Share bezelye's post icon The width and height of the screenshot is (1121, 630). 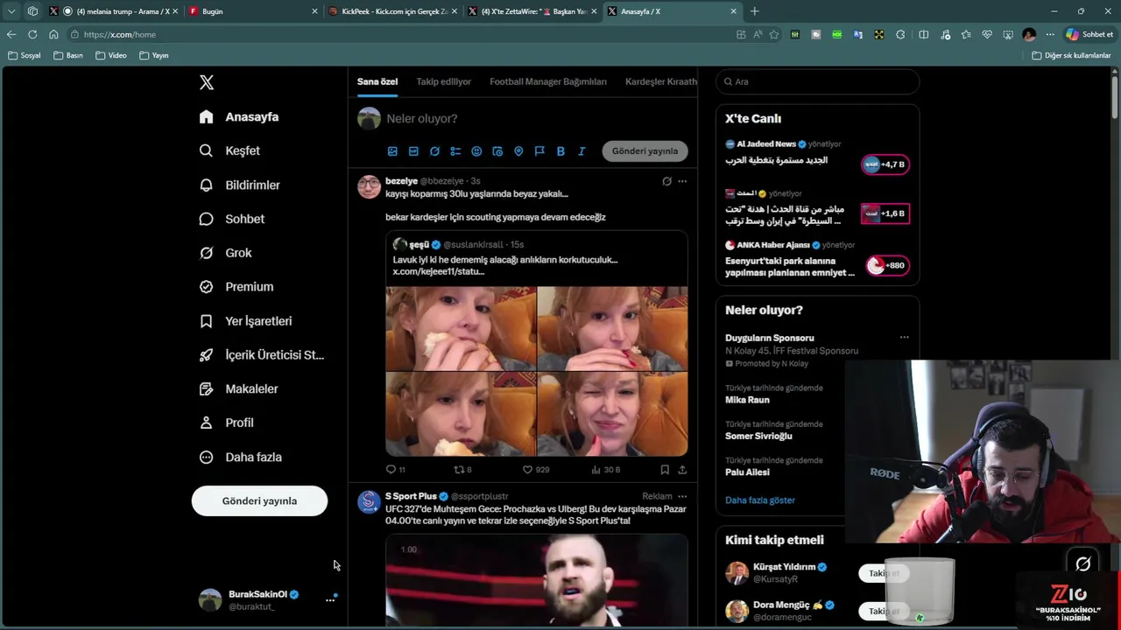[682, 470]
